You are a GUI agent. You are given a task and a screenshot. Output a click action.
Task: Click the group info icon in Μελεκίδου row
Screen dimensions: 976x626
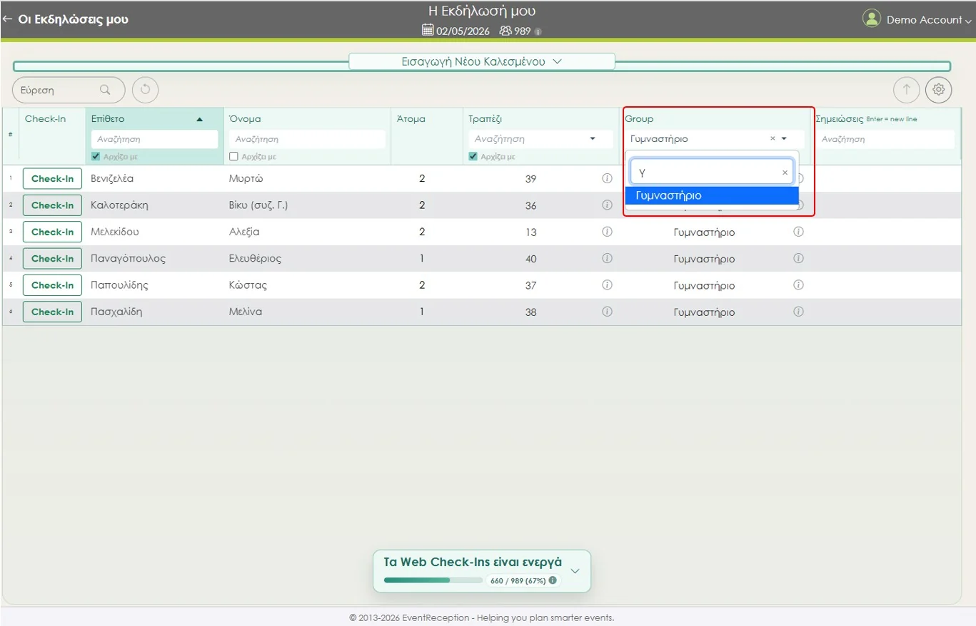click(798, 232)
